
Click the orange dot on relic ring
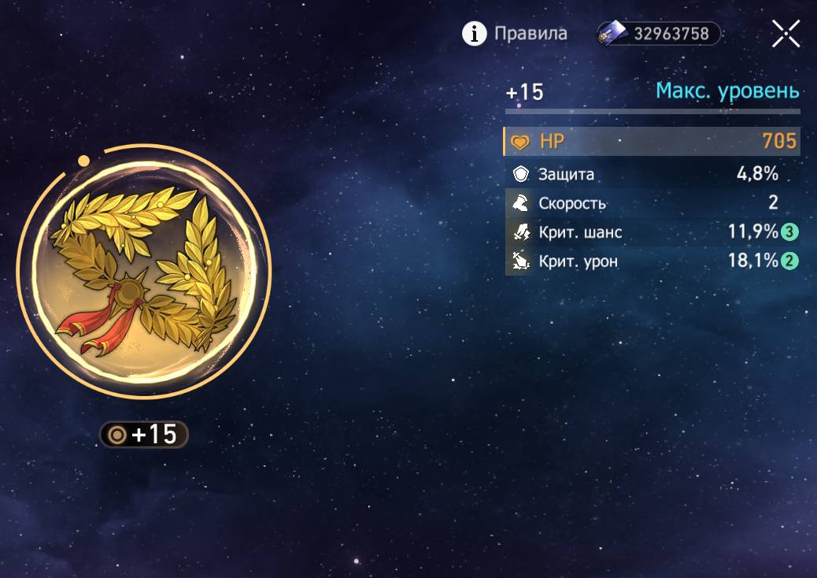click(83, 161)
